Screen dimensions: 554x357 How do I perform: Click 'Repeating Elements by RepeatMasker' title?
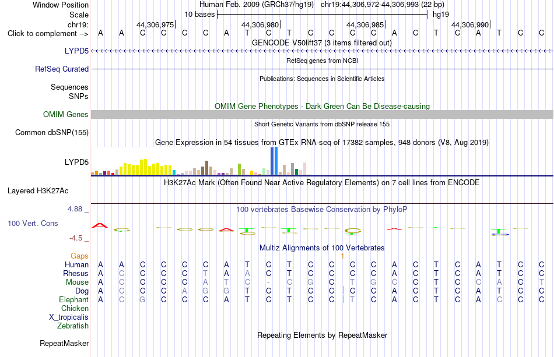point(322,335)
